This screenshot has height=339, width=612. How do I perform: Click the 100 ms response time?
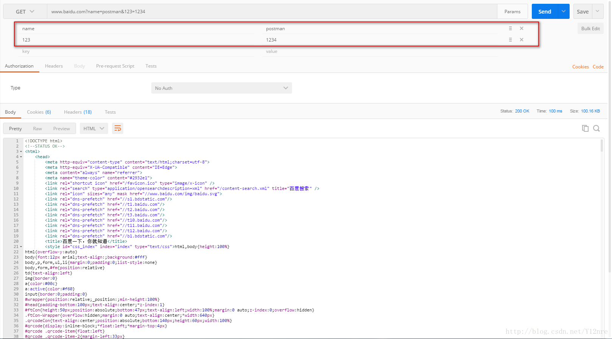(556, 111)
